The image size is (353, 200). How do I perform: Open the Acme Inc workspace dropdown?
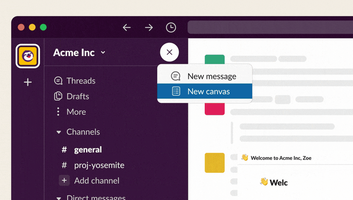coord(79,53)
